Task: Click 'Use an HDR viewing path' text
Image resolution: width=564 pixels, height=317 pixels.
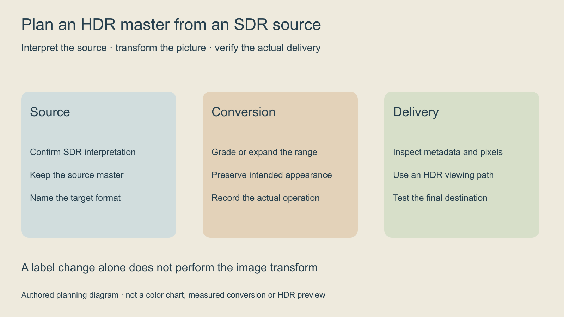Action: coord(443,175)
